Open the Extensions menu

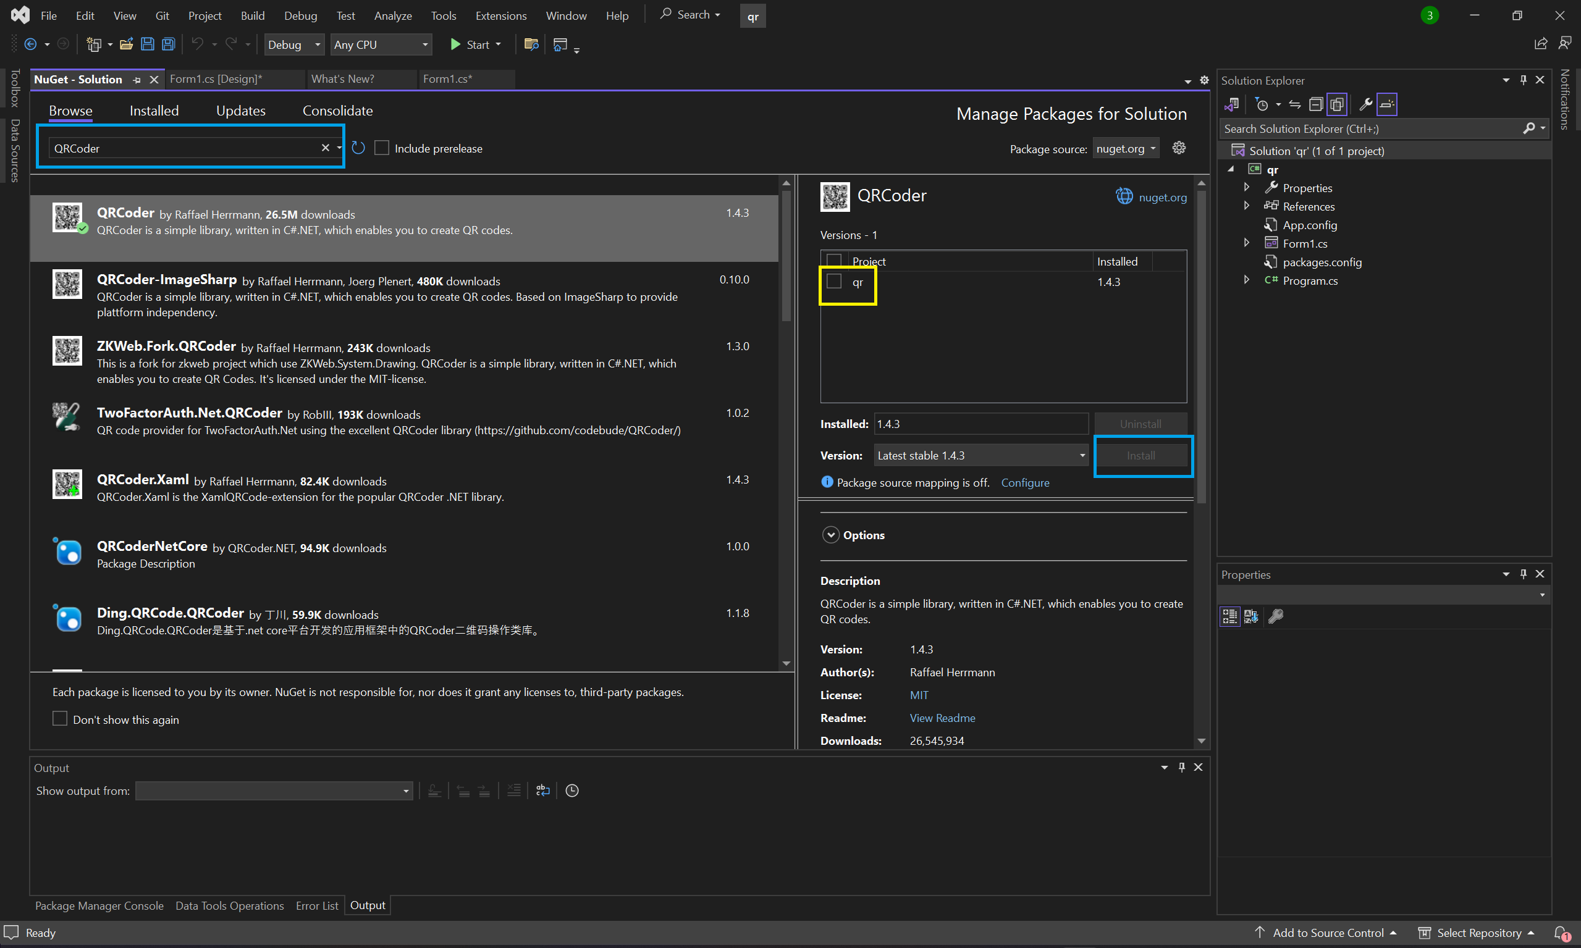pyautogui.click(x=501, y=15)
